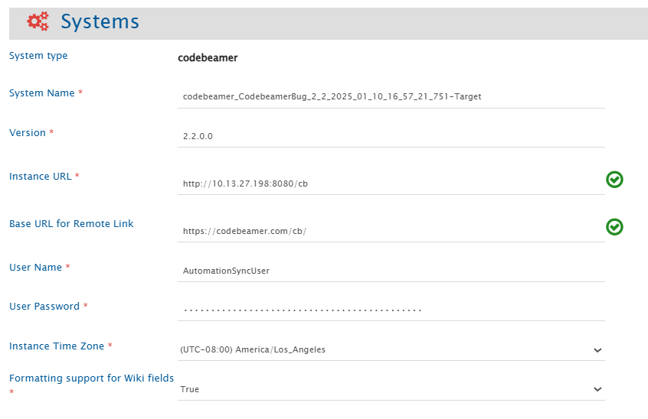Click the Instance URL label text
Viewport: 648px width, 419px height.
(41, 177)
